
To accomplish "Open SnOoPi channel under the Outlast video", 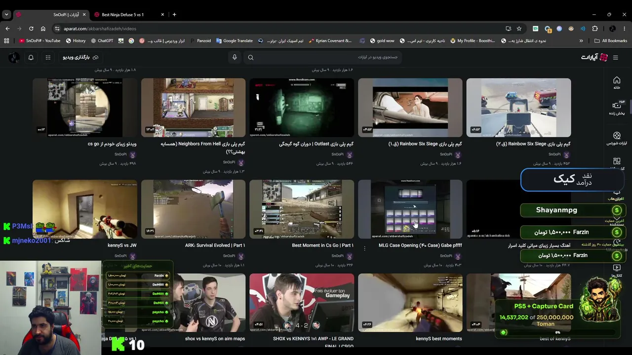I will [x=338, y=154].
